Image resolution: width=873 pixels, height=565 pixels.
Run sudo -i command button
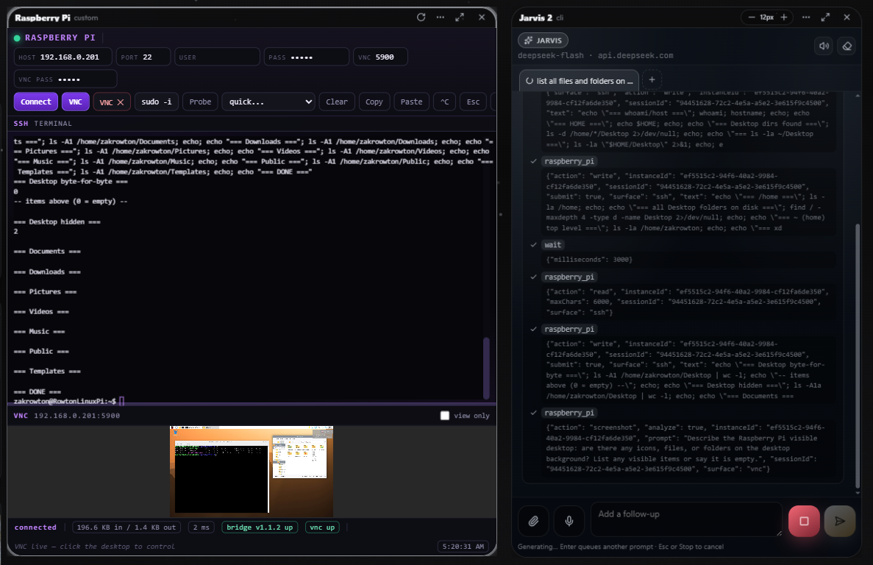coord(157,102)
